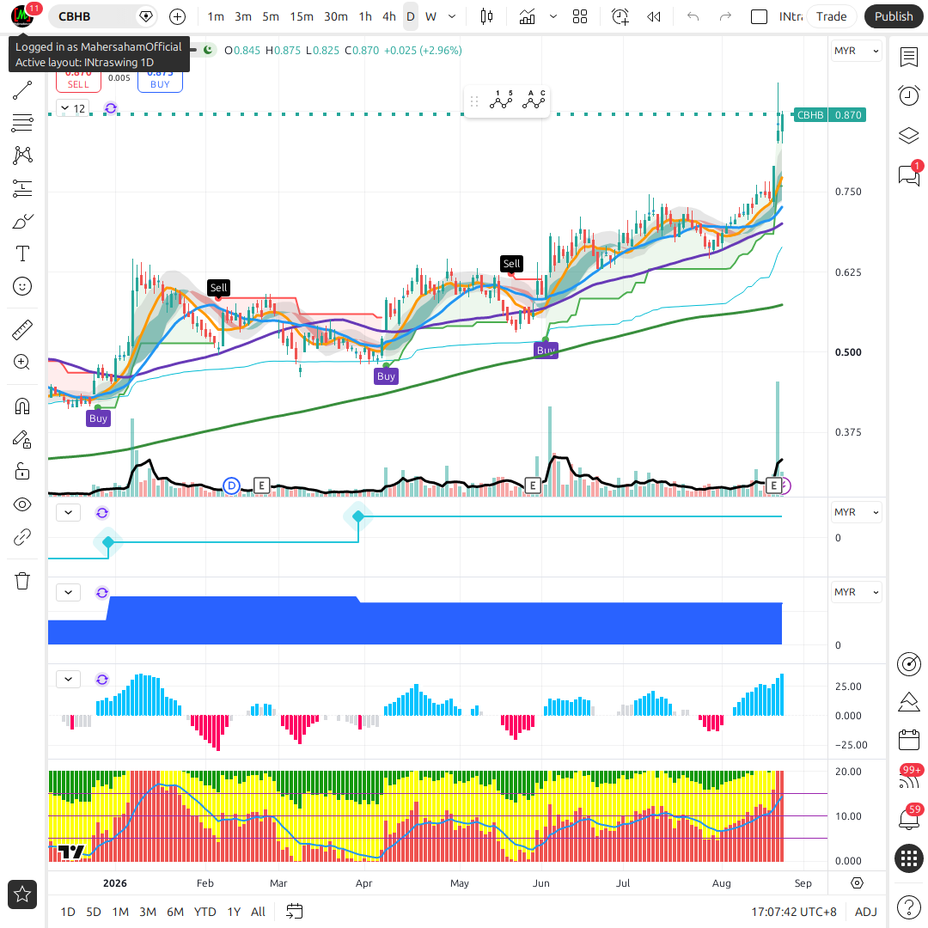Click the drawings sync link icon
The height and width of the screenshot is (928, 928).
coord(22,537)
